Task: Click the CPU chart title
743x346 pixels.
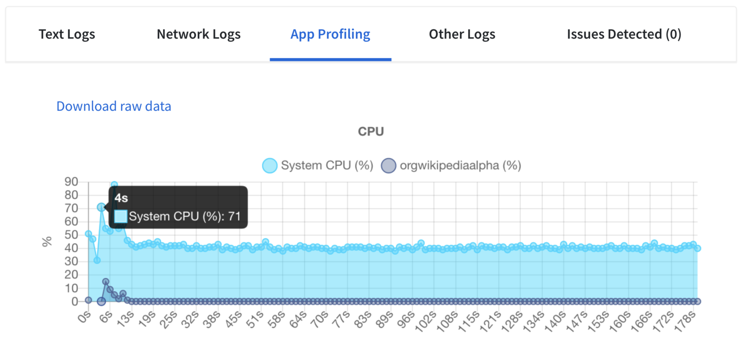Action: 371,131
